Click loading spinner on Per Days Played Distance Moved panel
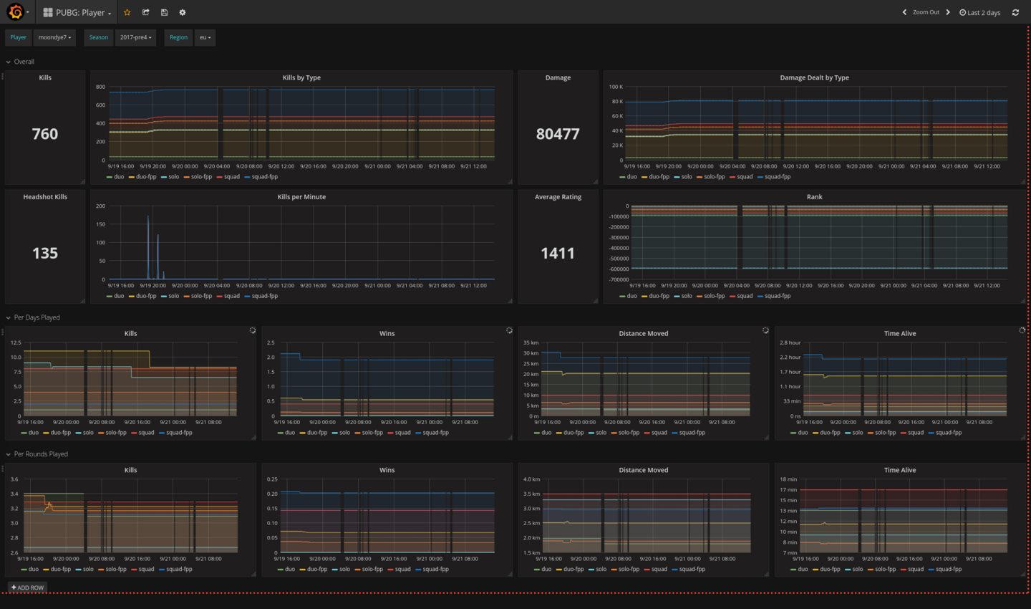This screenshot has height=609, width=1031. click(x=765, y=330)
